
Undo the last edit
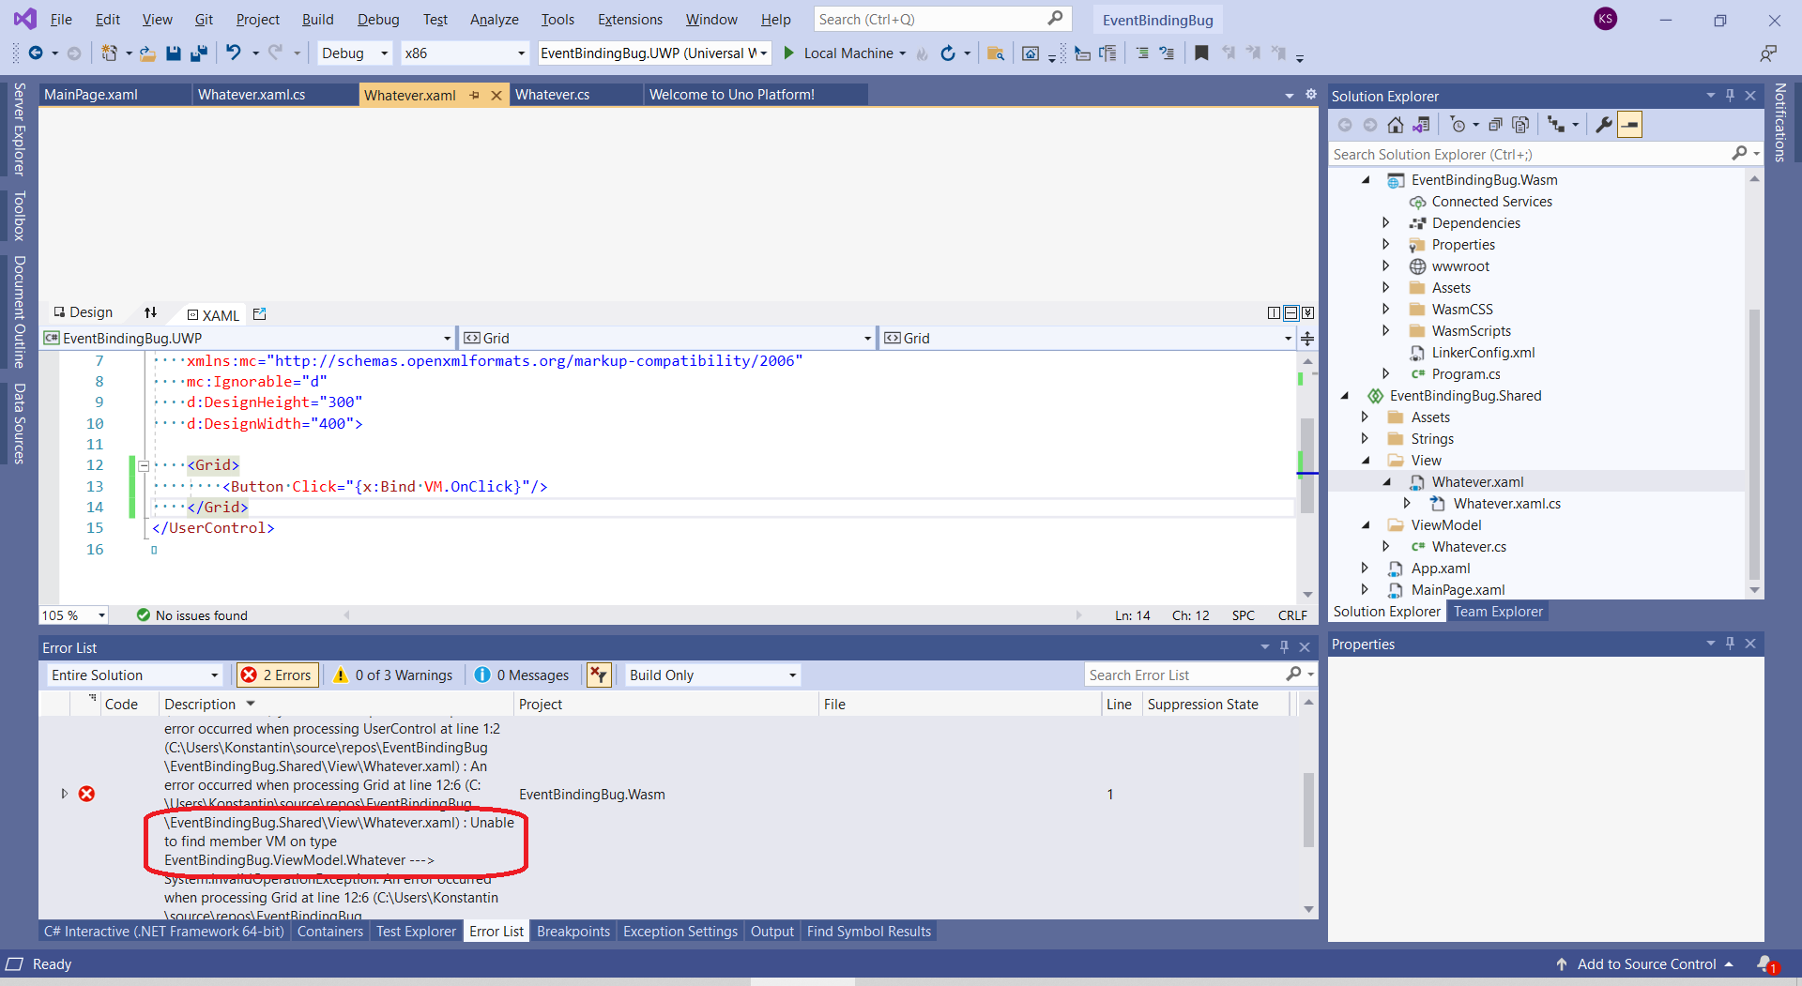coord(236,53)
